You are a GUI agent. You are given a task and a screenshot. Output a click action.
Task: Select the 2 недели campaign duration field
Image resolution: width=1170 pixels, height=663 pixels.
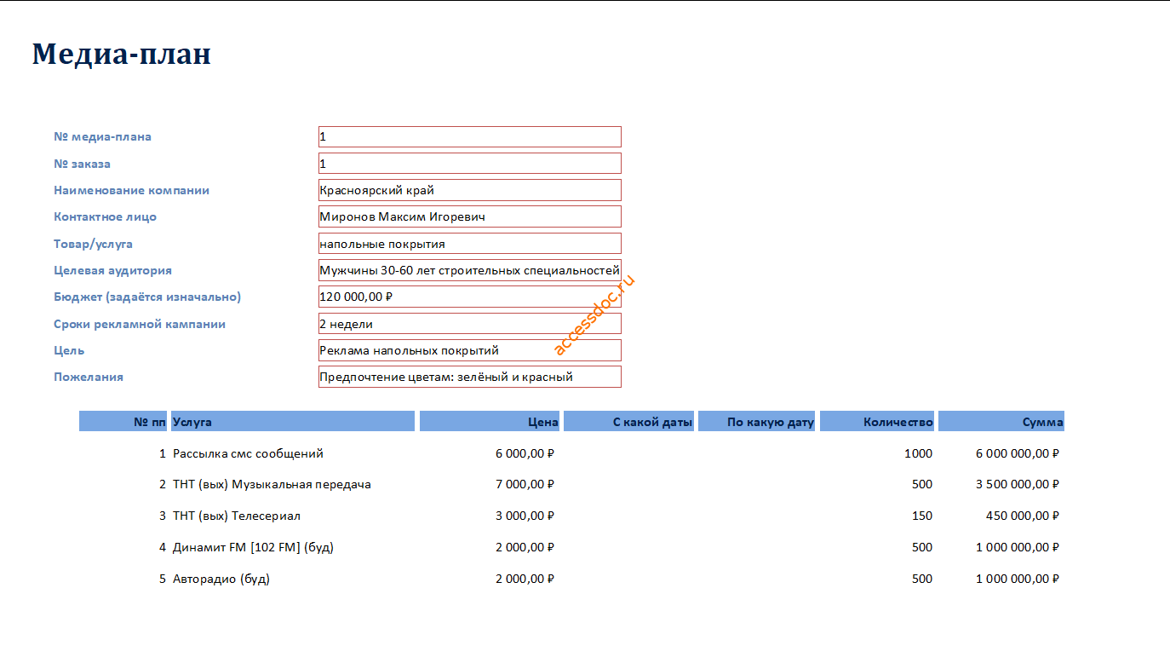[470, 324]
